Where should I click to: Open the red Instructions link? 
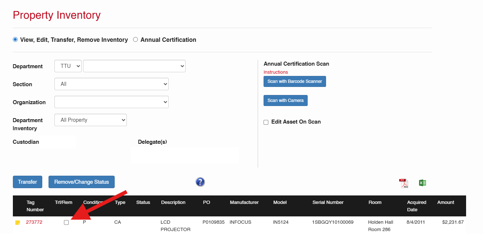[x=276, y=72]
